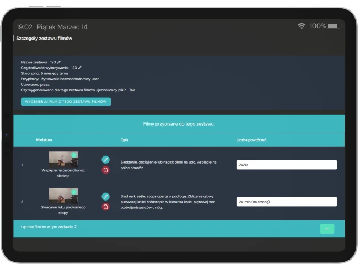
Task: Tap green badge on second film thumbnail
Action: click(x=74, y=192)
